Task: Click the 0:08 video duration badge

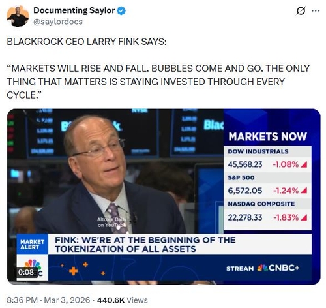Action: click(26, 272)
